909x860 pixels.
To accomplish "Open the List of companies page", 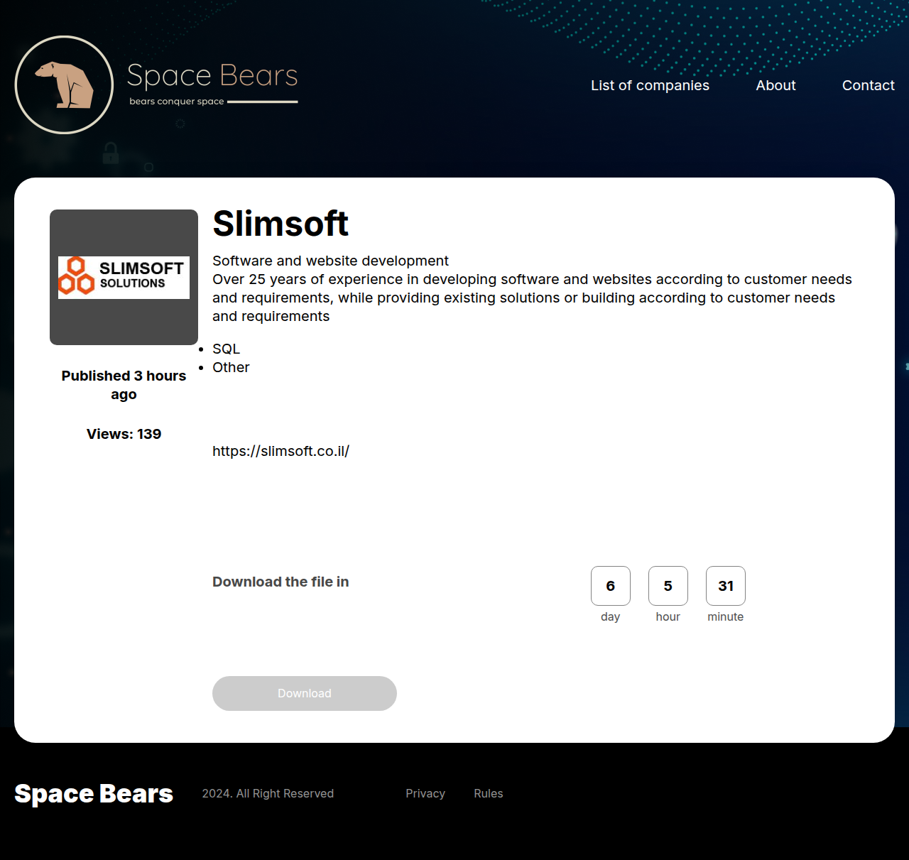I will [650, 85].
